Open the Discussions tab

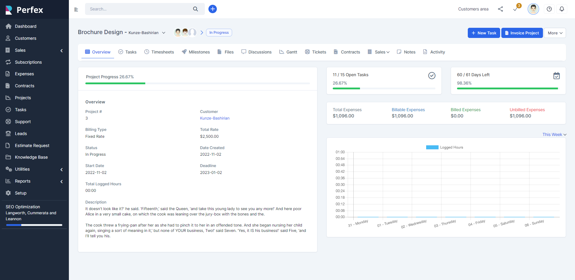click(256, 52)
